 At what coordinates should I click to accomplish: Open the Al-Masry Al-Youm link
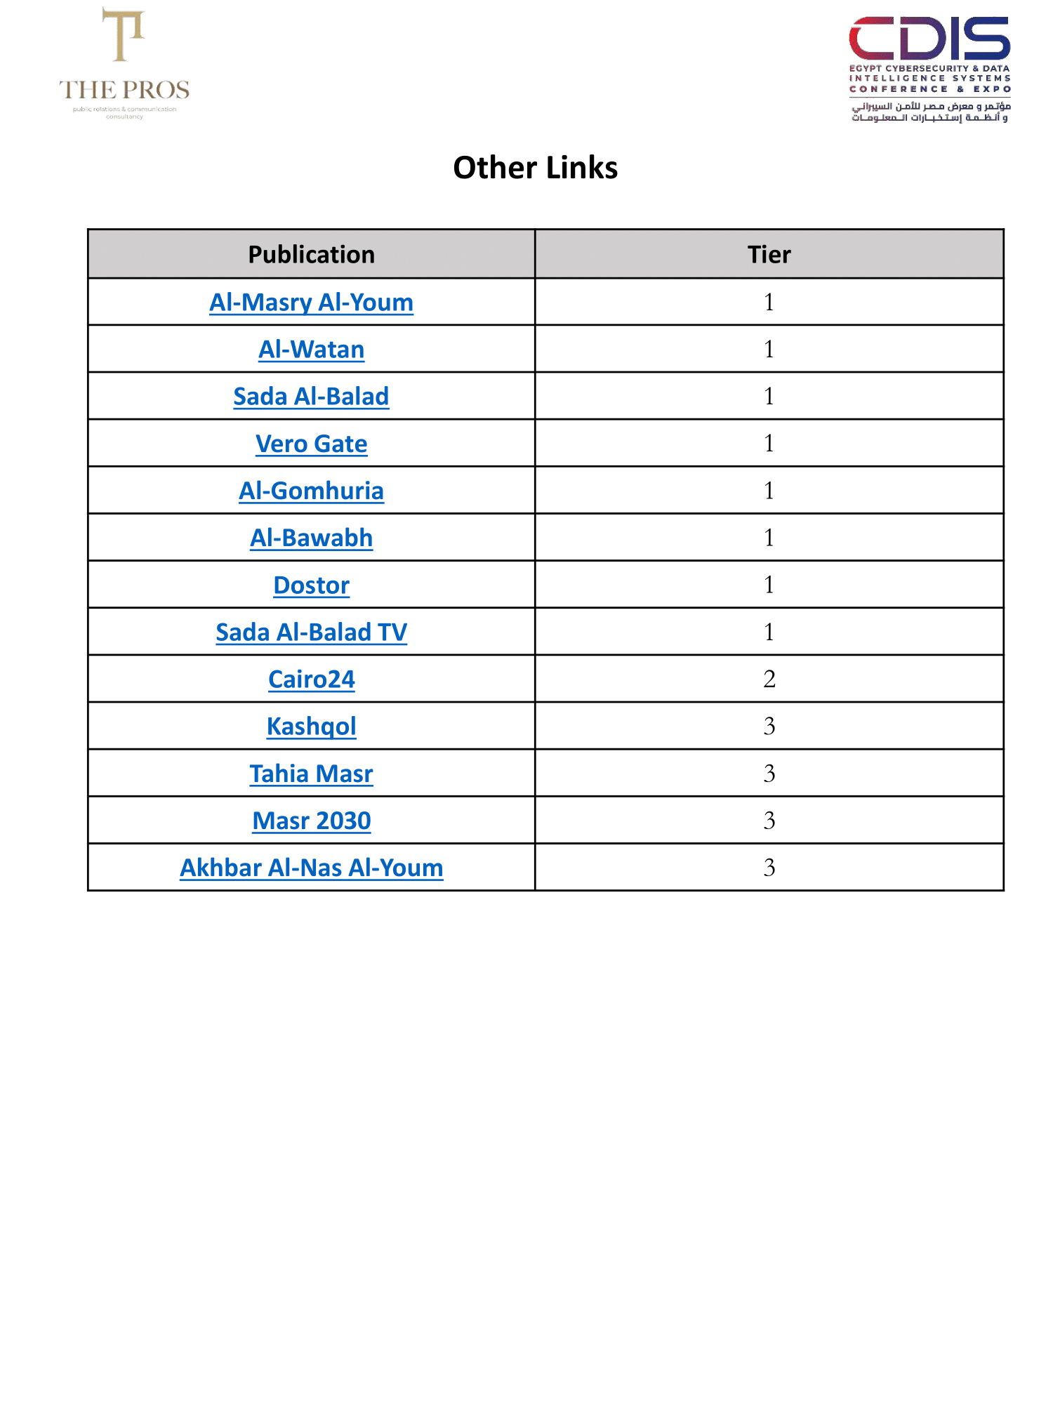click(x=311, y=303)
